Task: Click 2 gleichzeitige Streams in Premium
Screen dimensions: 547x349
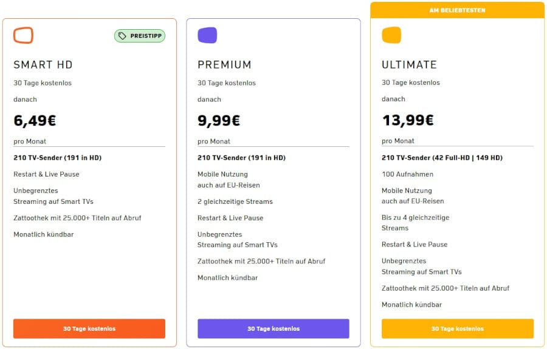Action: point(235,202)
